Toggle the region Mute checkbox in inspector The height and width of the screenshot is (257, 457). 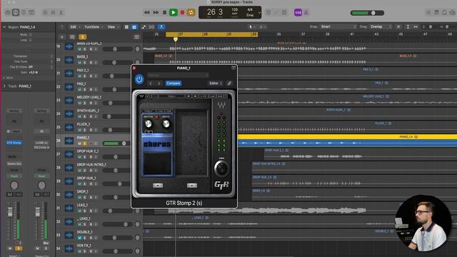click(x=30, y=34)
